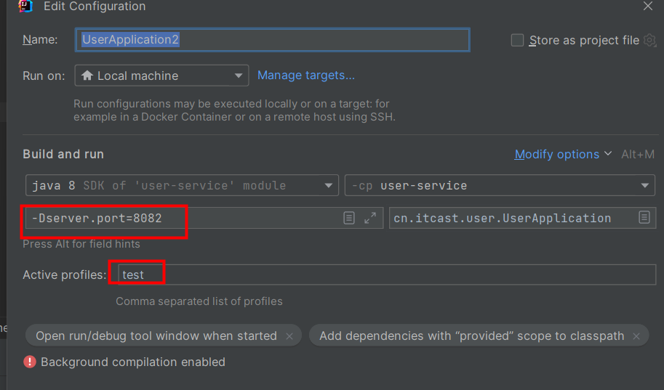The width and height of the screenshot is (664, 390).
Task: Click the Open run/debug tool window when started tag
Action: (x=156, y=336)
